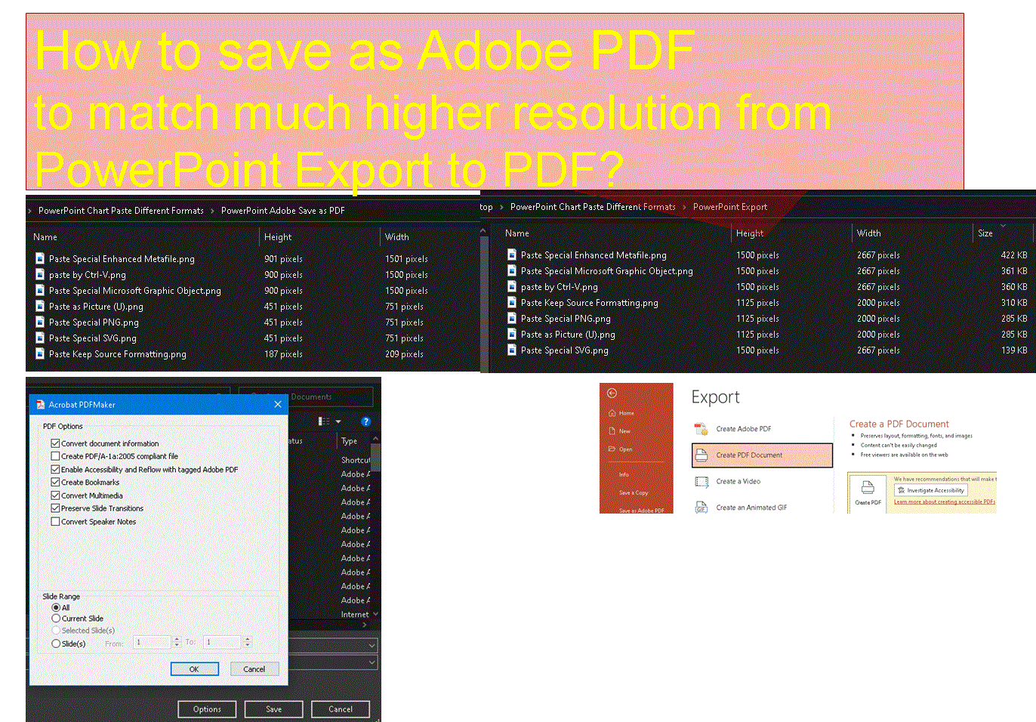This screenshot has width=1036, height=722.
Task: Open help with the blue question mark icon
Action: point(366,421)
